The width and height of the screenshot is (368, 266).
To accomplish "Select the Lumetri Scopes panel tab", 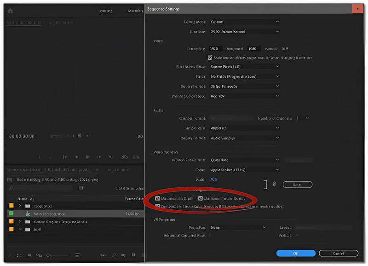I will [61, 23].
